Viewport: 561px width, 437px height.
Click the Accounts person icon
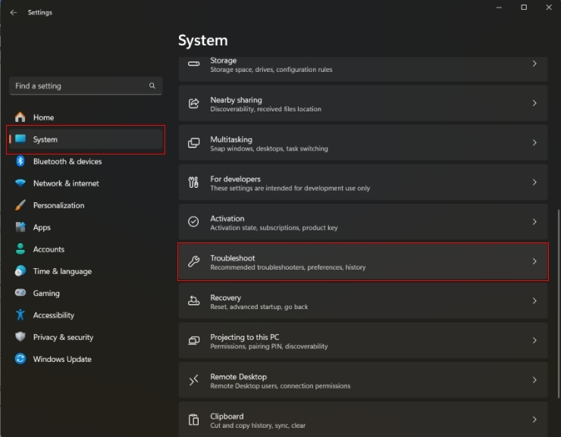[20, 249]
